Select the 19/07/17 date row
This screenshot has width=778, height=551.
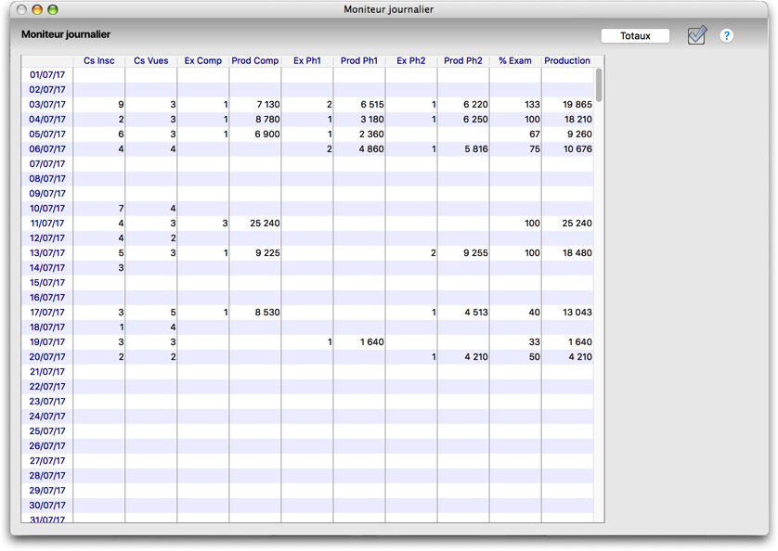coord(307,342)
